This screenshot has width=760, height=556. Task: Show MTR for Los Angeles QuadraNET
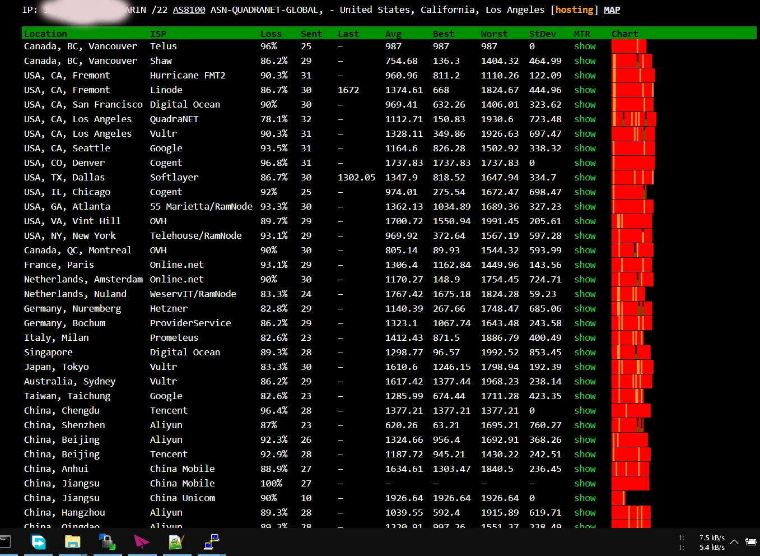coord(585,119)
